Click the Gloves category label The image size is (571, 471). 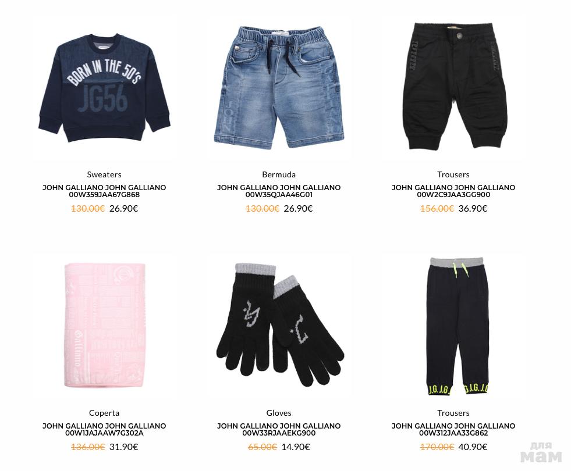coord(279,413)
